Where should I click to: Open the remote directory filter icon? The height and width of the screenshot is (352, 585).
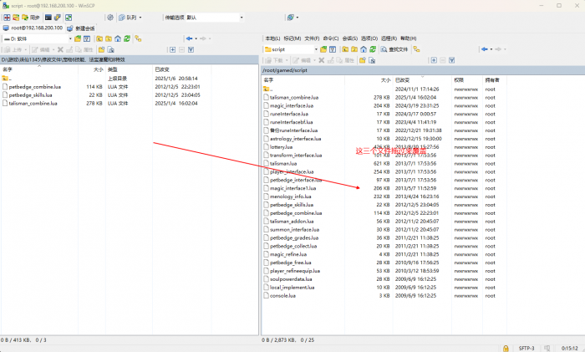tap(333, 49)
